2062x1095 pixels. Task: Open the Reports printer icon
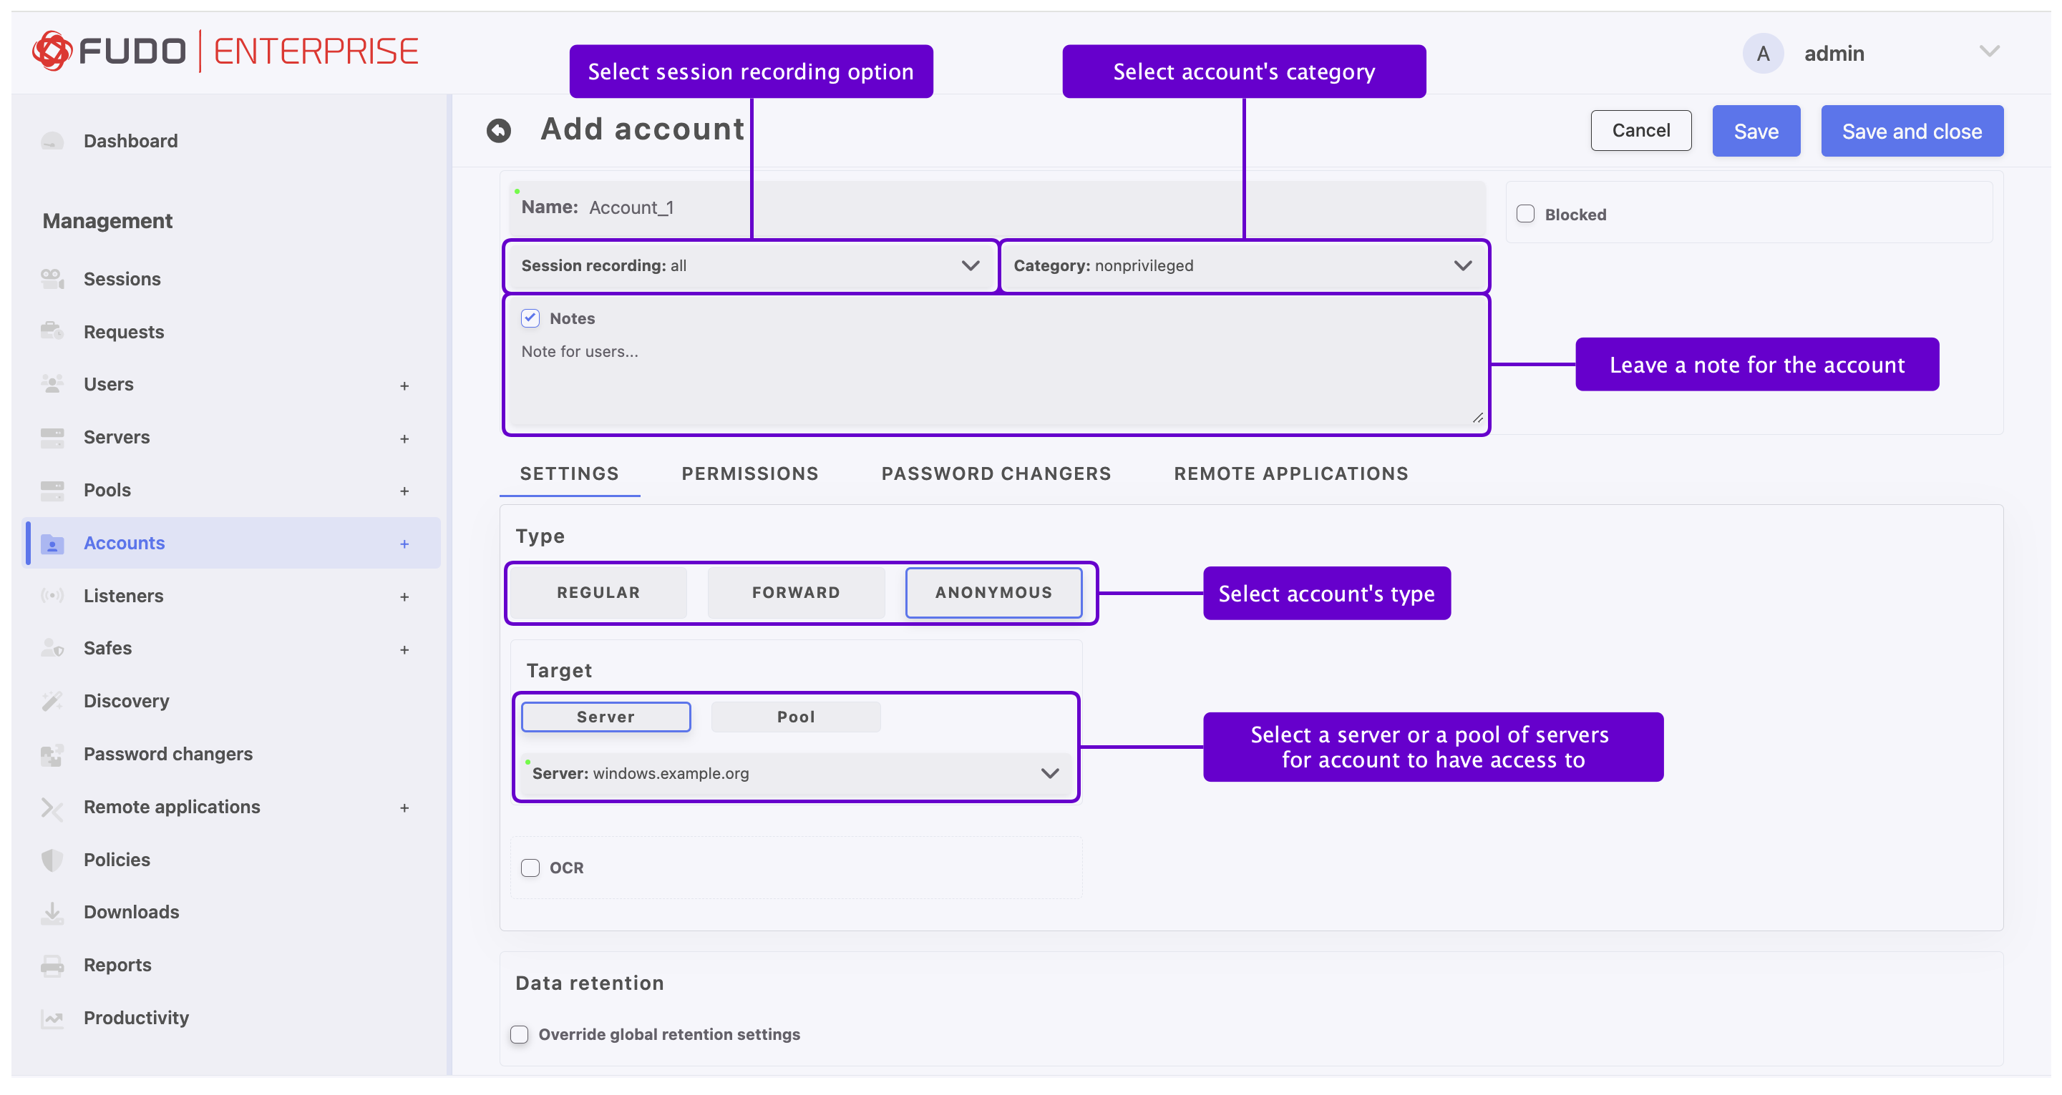click(x=52, y=965)
